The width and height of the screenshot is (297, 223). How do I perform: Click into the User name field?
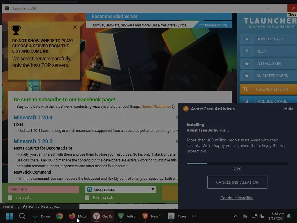pyautogui.click(x=44, y=189)
